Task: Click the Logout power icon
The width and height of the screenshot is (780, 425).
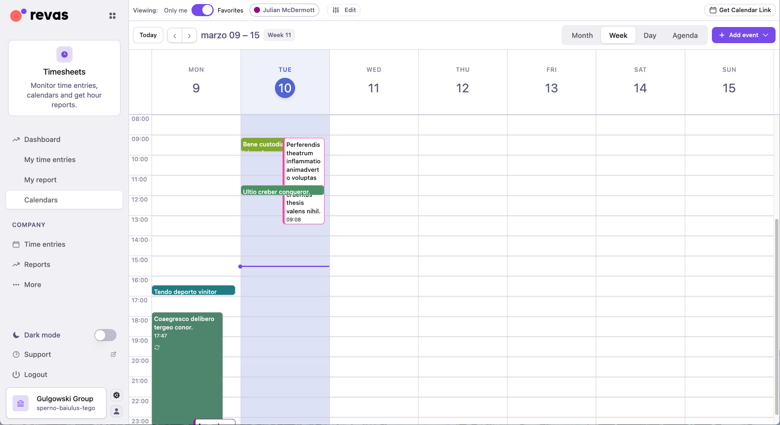Action: (16, 374)
